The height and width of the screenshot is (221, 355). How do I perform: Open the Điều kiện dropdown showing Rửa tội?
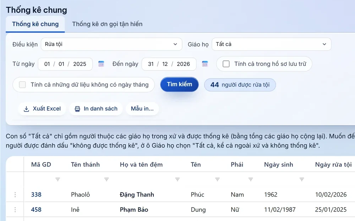coord(111,44)
